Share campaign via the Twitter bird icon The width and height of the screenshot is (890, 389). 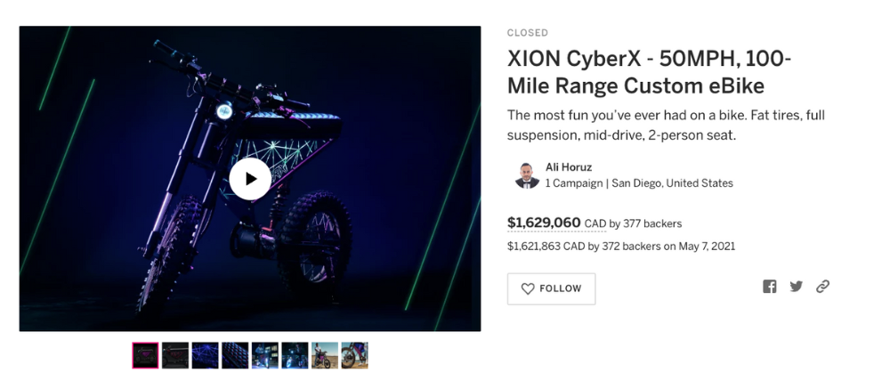coord(796,287)
